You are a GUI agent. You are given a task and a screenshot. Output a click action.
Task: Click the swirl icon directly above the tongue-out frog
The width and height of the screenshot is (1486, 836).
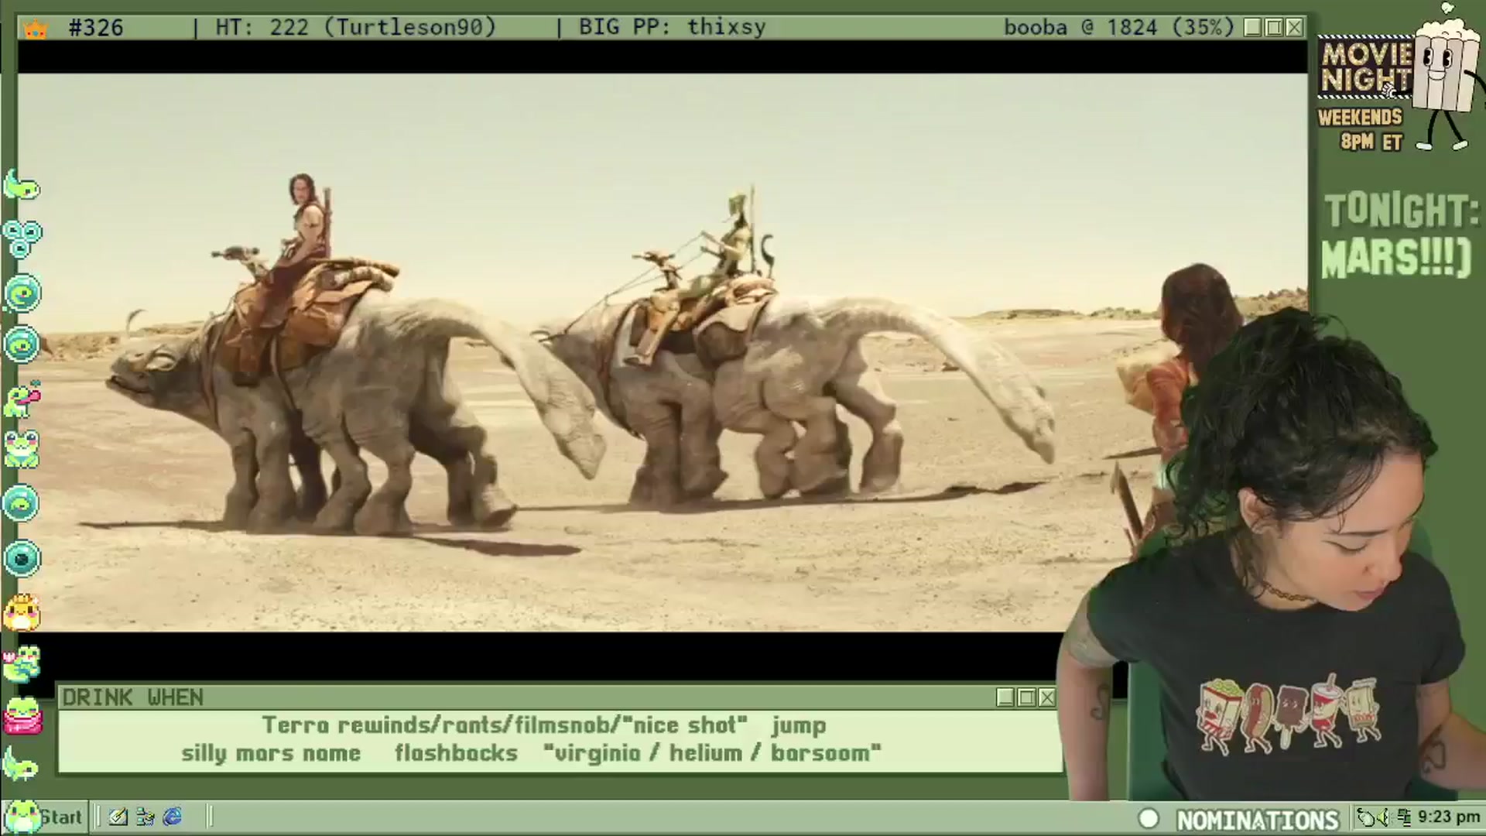[22, 345]
